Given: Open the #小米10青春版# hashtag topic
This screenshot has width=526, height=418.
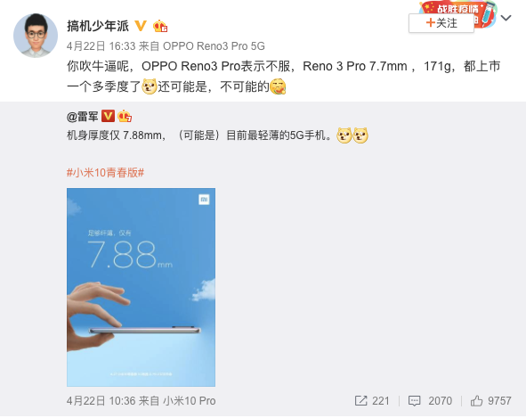Looking at the screenshot, I should click(105, 173).
